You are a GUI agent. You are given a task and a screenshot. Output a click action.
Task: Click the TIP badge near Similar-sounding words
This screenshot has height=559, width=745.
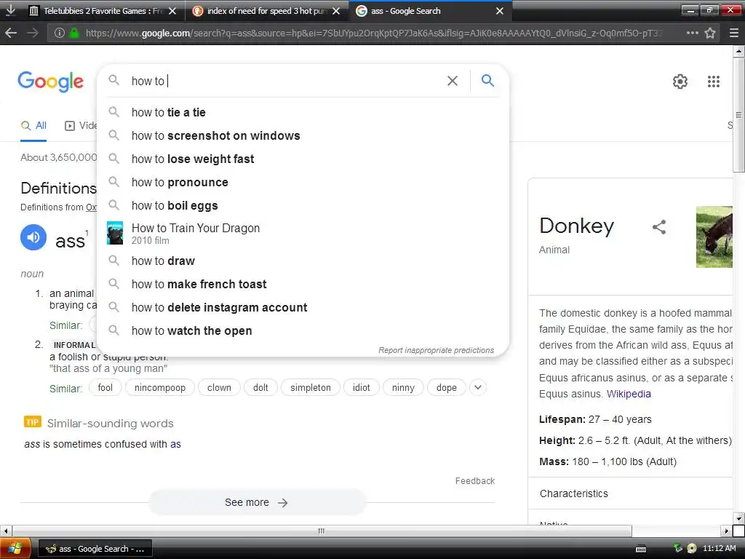(32, 422)
